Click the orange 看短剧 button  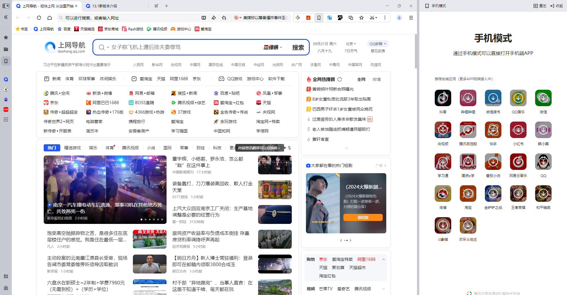[363, 217]
